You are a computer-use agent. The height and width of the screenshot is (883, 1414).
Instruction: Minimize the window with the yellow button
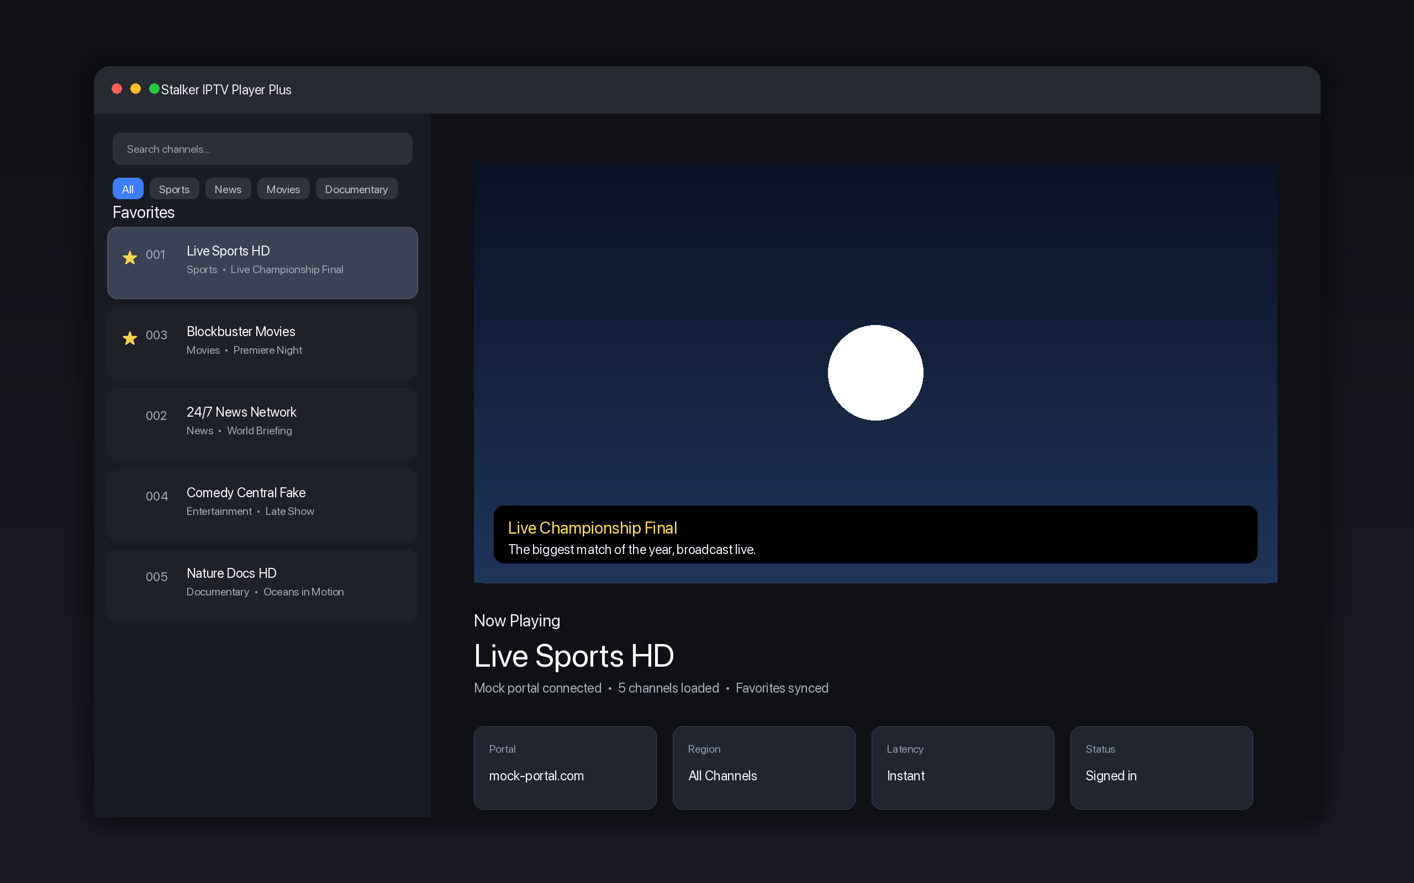[135, 89]
